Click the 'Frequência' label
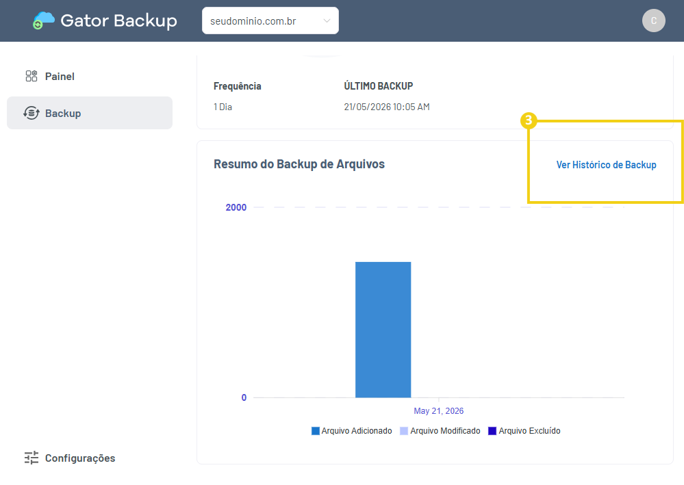This screenshot has width=684, height=485. [x=238, y=86]
